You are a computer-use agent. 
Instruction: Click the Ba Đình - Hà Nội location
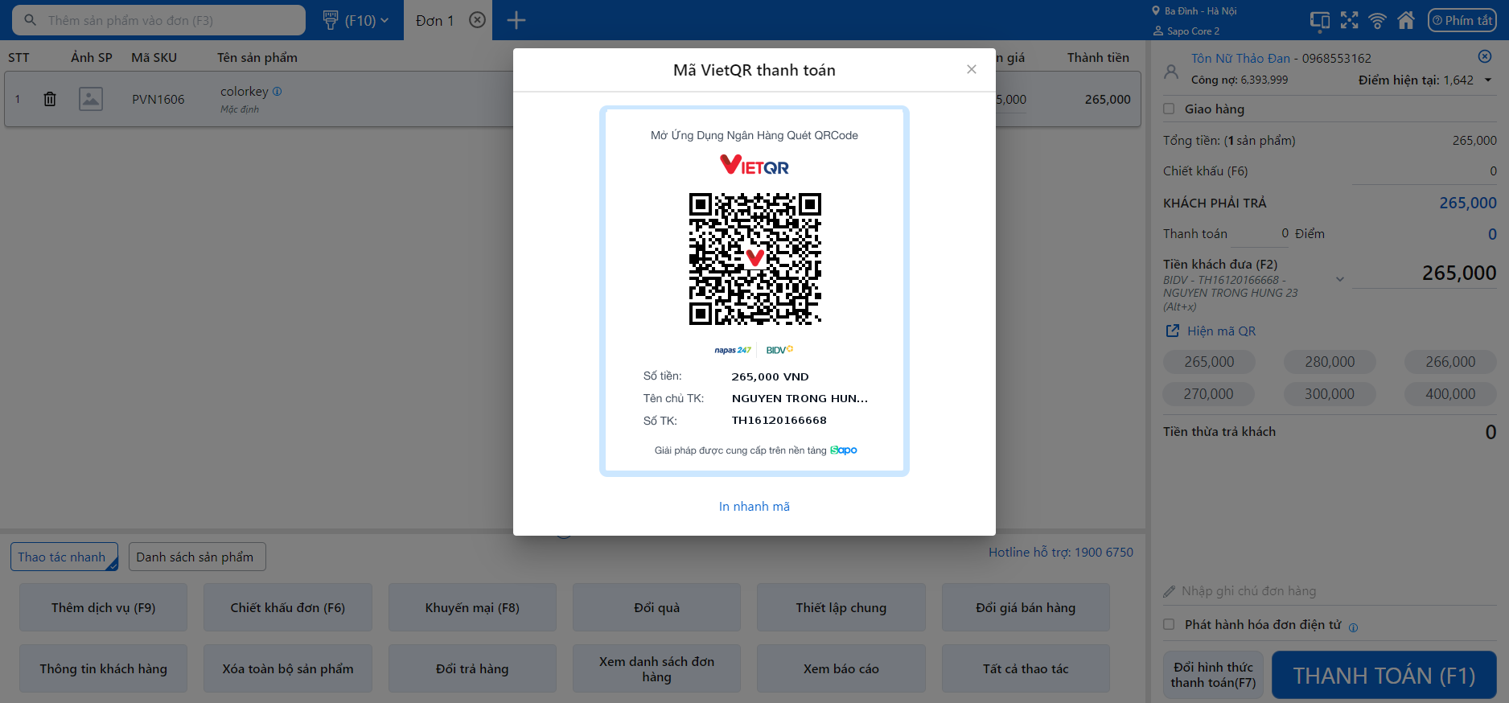(x=1194, y=11)
